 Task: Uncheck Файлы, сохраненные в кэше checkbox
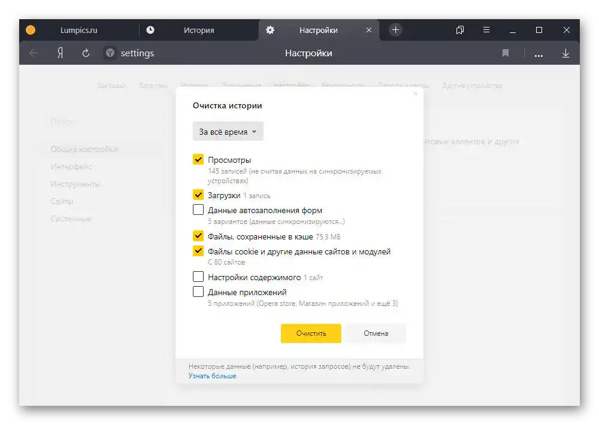tap(198, 236)
